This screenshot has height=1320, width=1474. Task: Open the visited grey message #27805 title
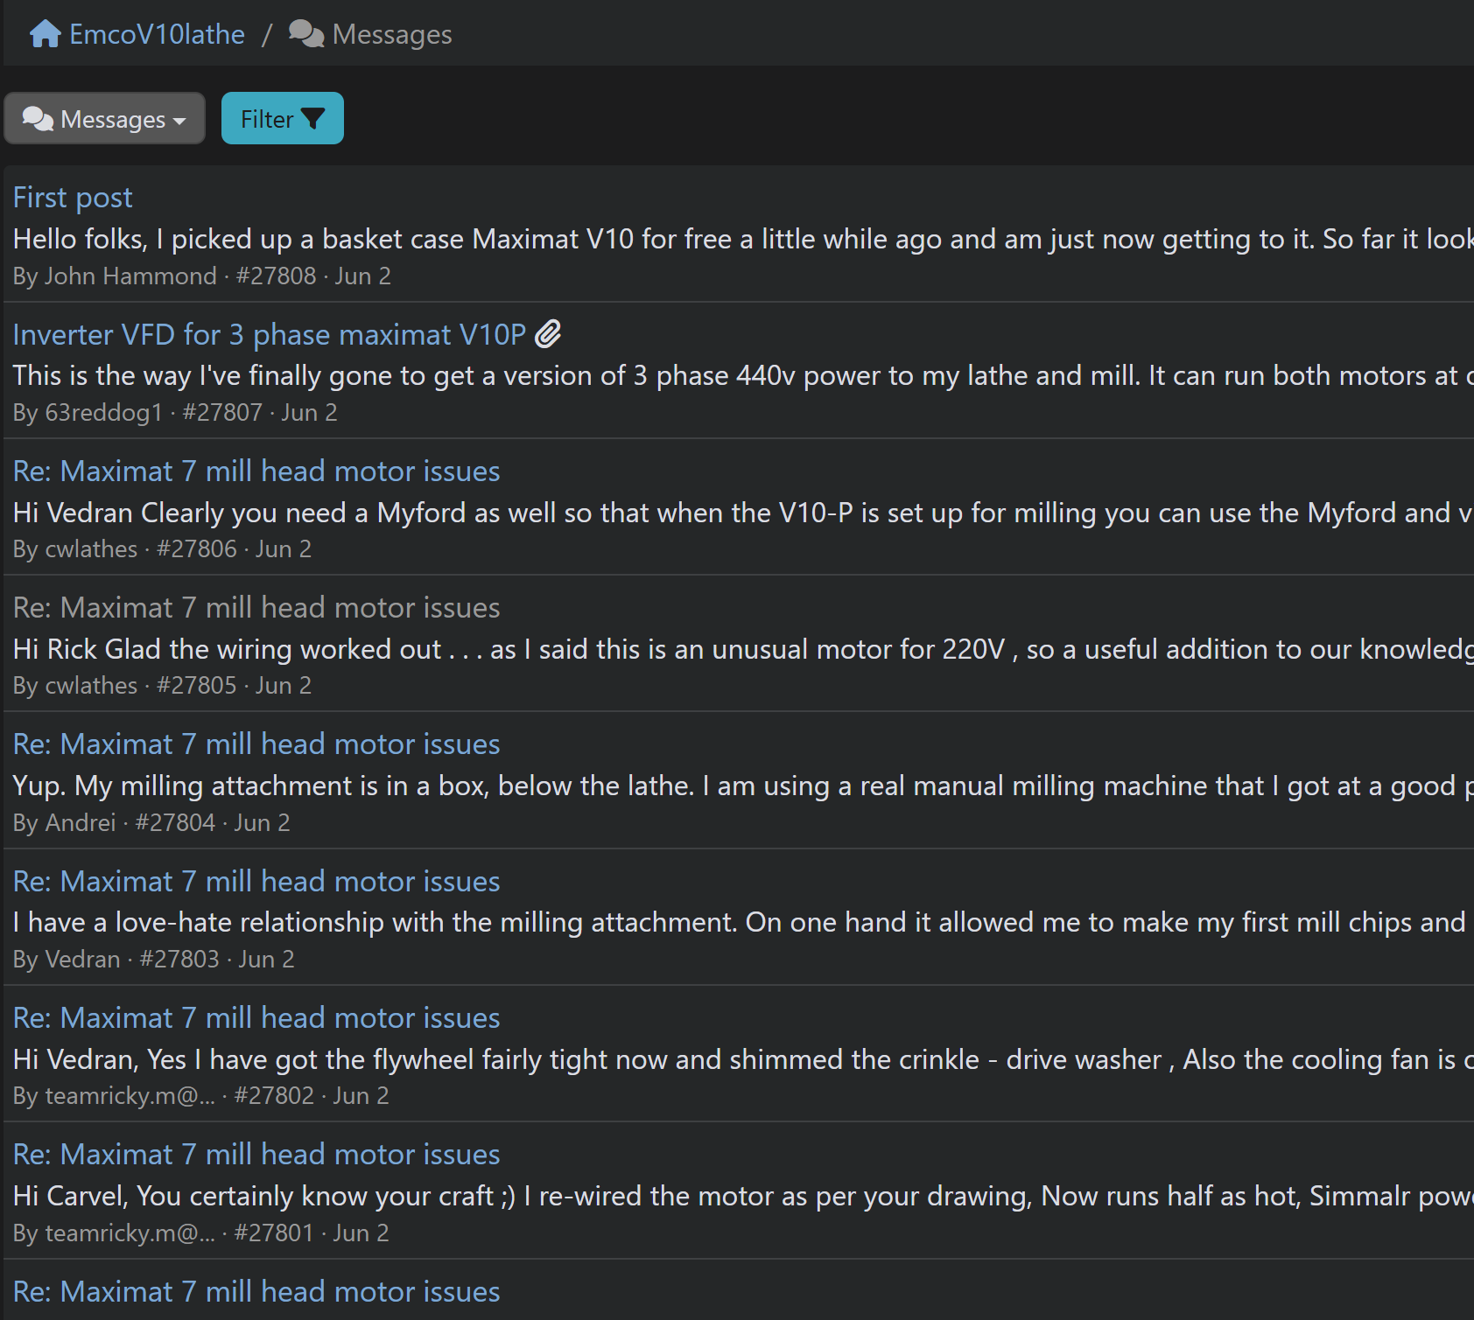coord(256,607)
